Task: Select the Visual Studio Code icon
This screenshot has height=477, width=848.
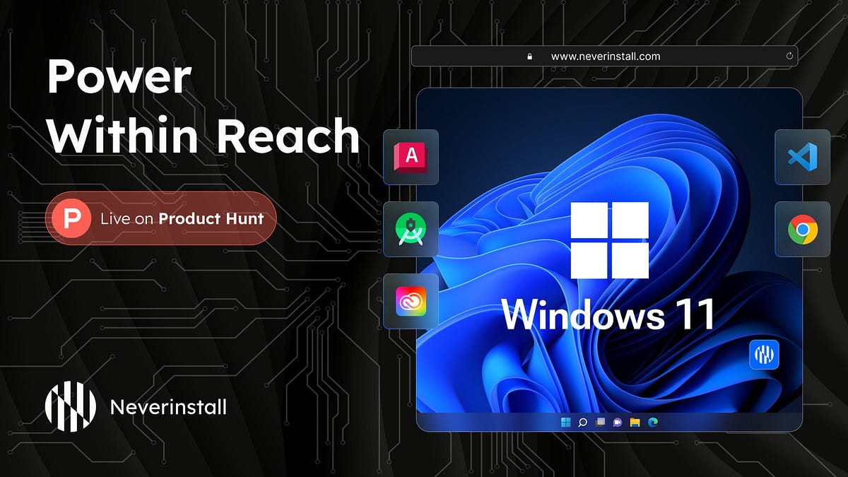Action: pos(803,157)
